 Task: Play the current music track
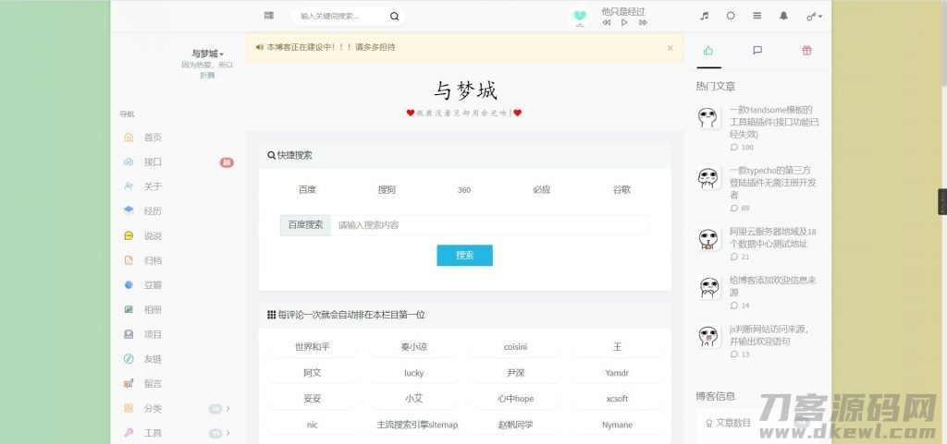(623, 22)
